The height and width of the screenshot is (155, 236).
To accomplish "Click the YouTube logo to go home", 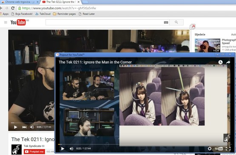I will pyautogui.click(x=18, y=22).
